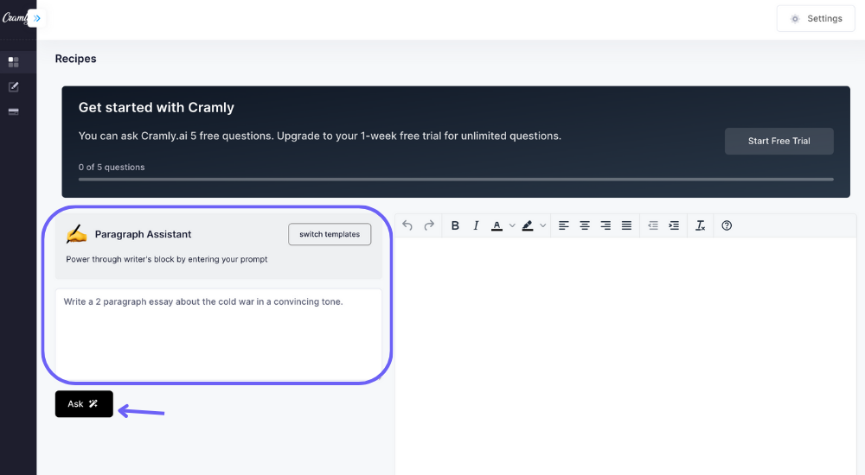865x475 pixels.
Task: Toggle justify text alignment
Action: (x=626, y=225)
